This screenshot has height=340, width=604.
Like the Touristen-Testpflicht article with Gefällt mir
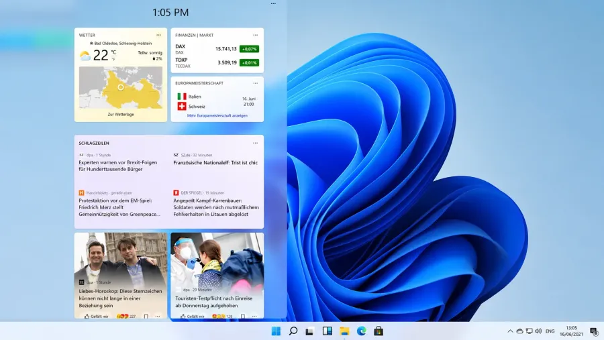pyautogui.click(x=193, y=316)
